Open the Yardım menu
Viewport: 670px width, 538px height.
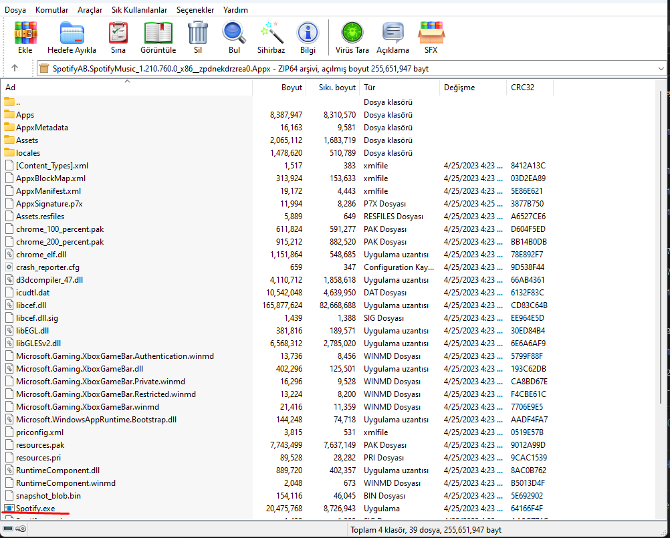(235, 10)
